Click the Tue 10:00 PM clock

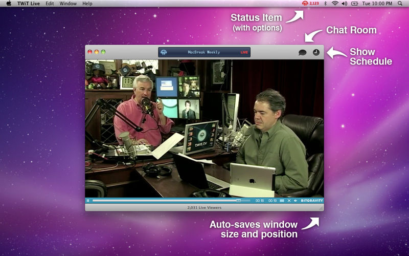[377, 4]
